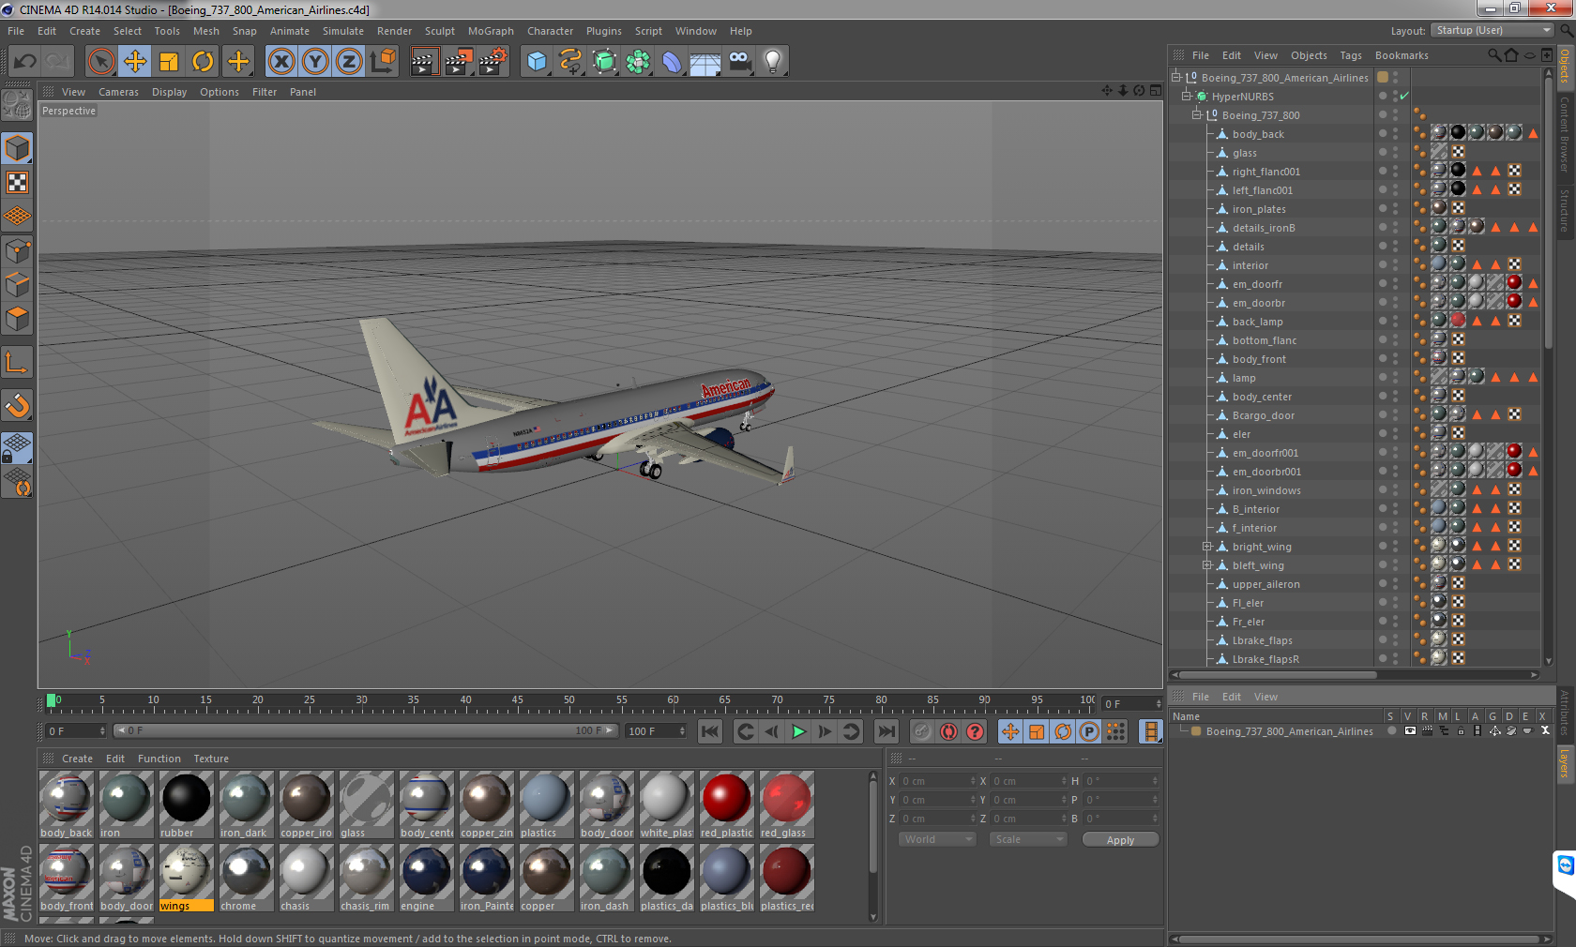Open the Scale mode dropdown
Screen dimensions: 1576x947
[1028, 839]
